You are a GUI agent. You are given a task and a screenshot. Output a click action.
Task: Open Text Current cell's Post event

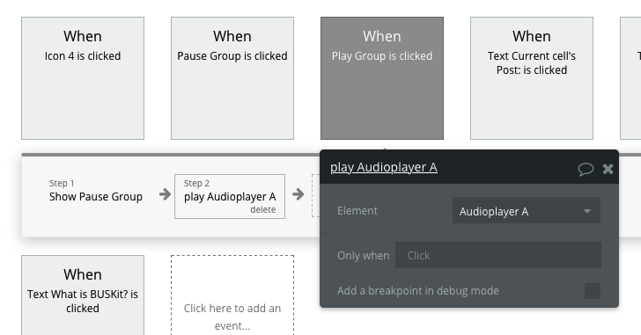point(532,78)
